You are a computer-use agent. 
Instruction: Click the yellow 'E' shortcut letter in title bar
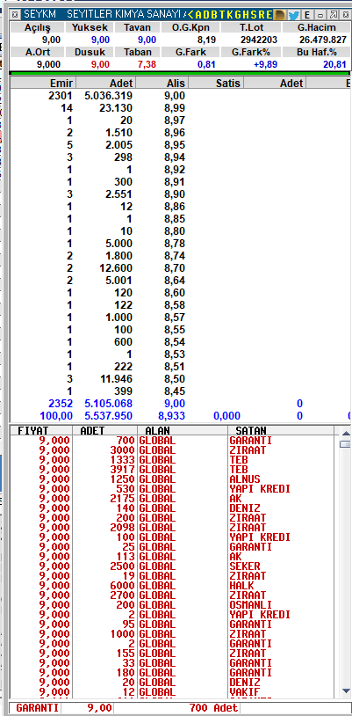click(268, 15)
